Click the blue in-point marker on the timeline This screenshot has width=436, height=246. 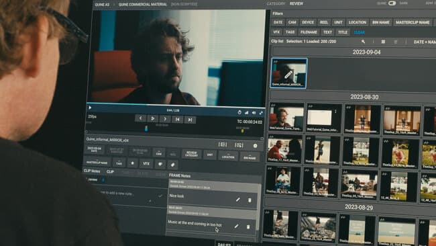coord(146,128)
